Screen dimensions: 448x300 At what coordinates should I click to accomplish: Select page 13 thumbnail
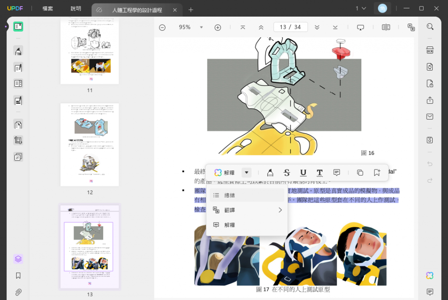(90, 247)
